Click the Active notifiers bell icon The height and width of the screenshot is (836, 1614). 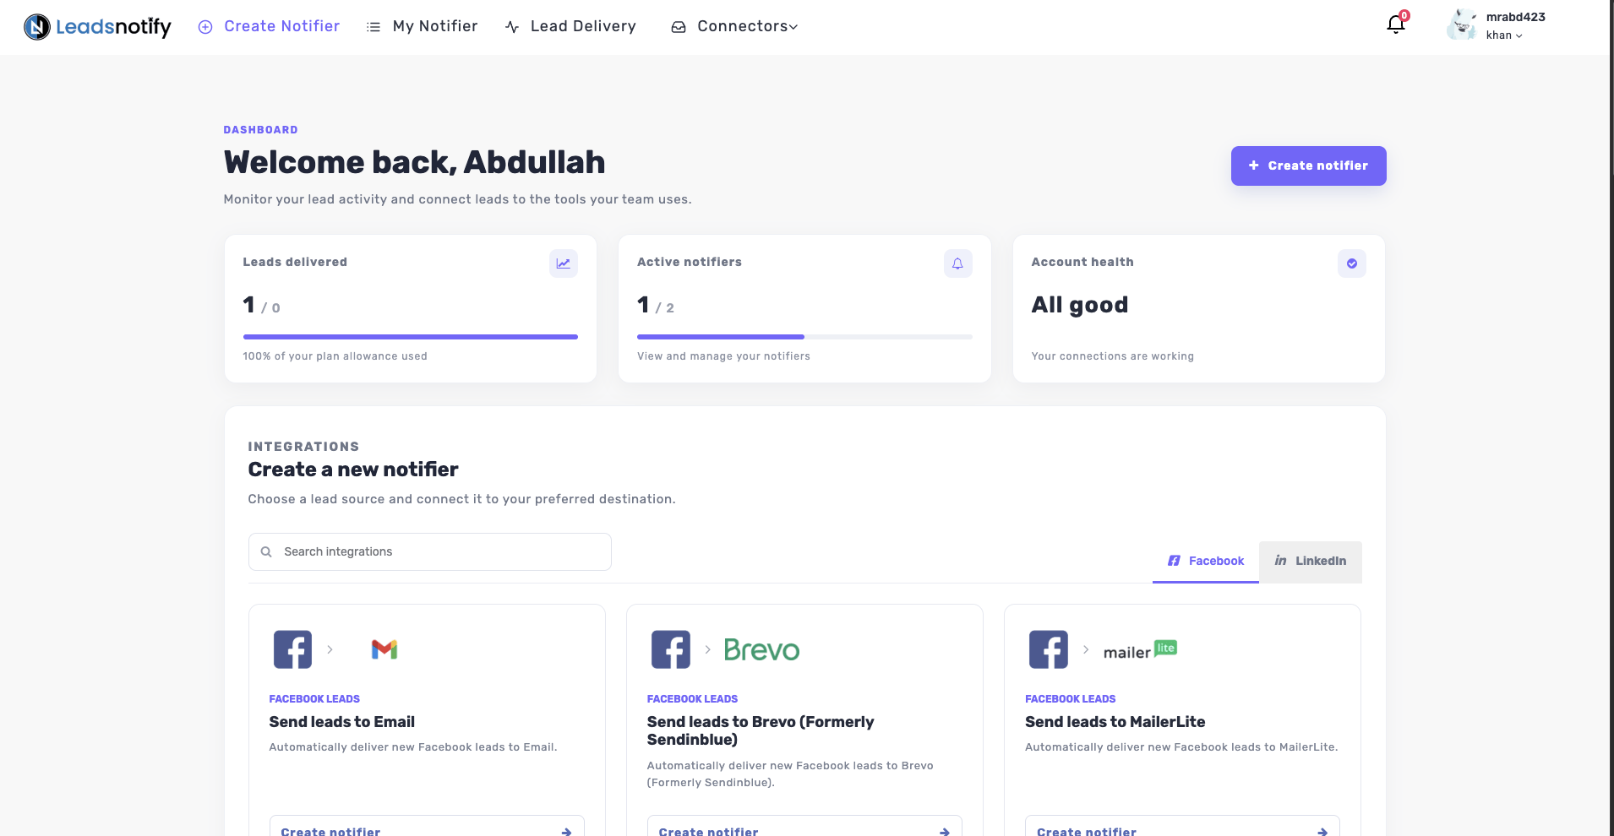[x=957, y=263]
